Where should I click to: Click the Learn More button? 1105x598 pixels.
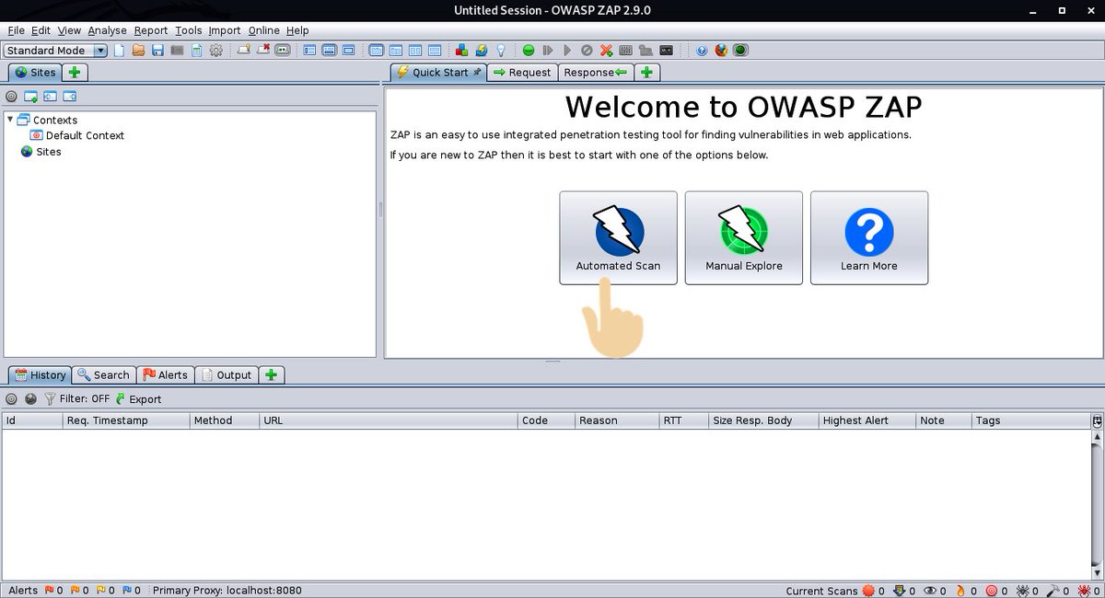click(869, 238)
